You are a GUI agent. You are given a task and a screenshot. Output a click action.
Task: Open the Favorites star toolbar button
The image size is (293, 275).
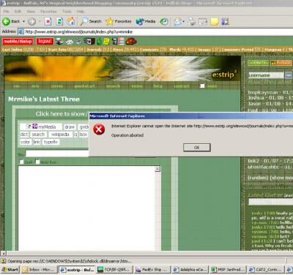point(119,21)
